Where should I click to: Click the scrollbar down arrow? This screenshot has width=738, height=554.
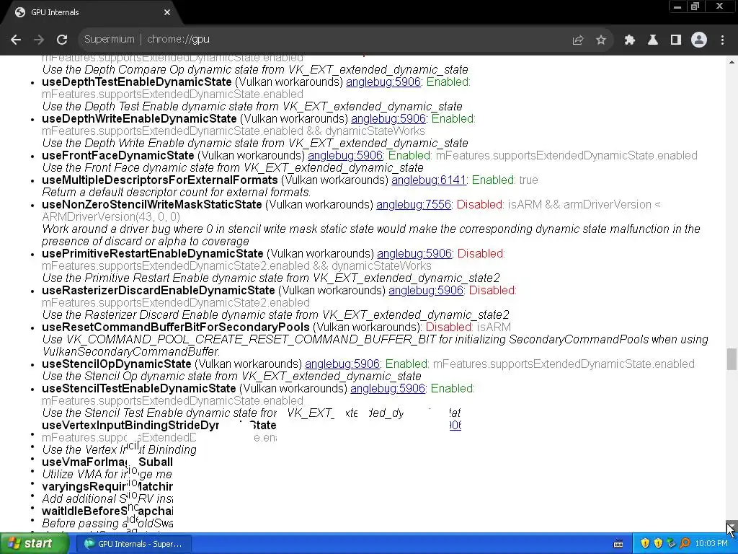[x=732, y=526]
